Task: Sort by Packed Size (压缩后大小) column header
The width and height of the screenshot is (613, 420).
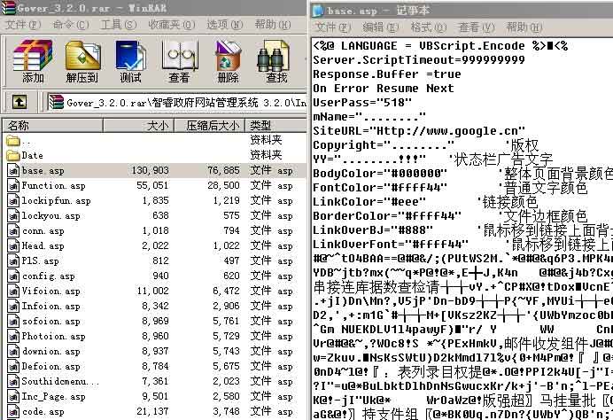Action: [x=210, y=126]
